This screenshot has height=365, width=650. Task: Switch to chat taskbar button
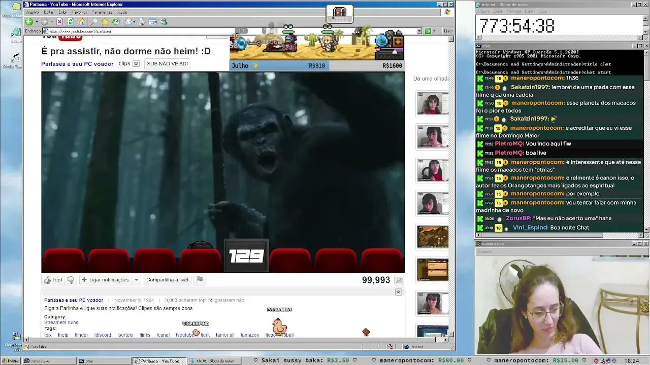coord(104,361)
